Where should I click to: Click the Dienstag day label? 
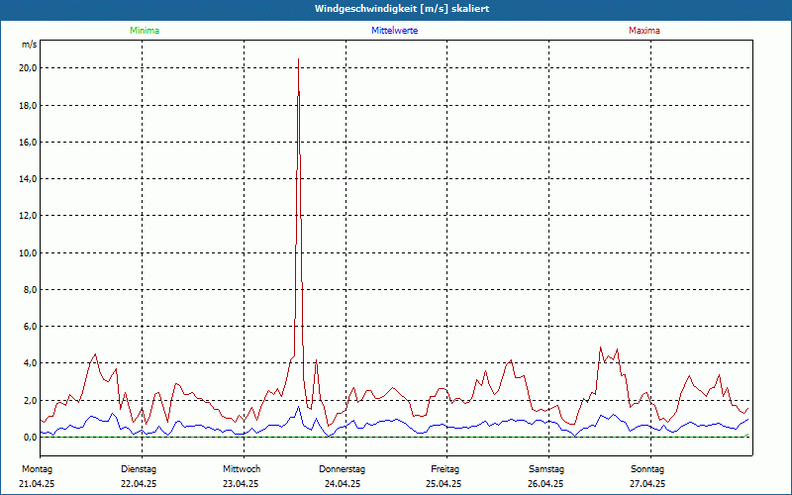tap(139, 469)
